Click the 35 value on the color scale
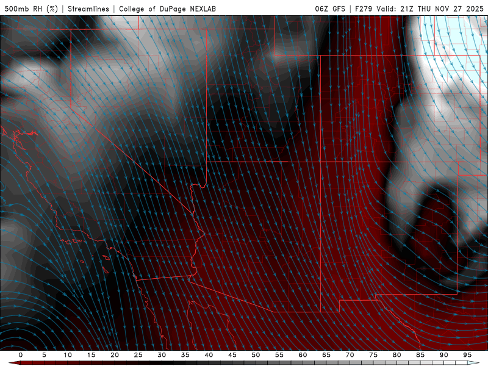488x366 pixels. [x=185, y=355]
